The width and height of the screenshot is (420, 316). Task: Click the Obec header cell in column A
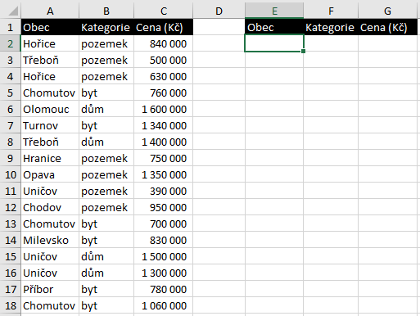tap(50, 27)
